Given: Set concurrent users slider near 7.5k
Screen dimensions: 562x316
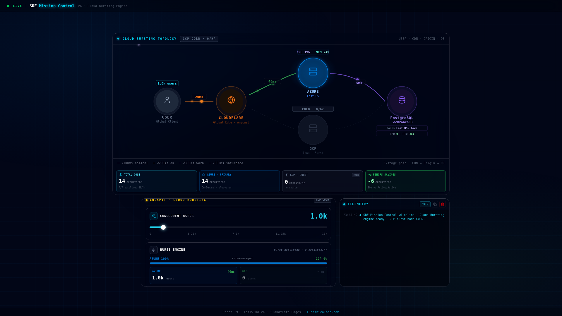Looking at the screenshot, I should pyautogui.click(x=238, y=227).
